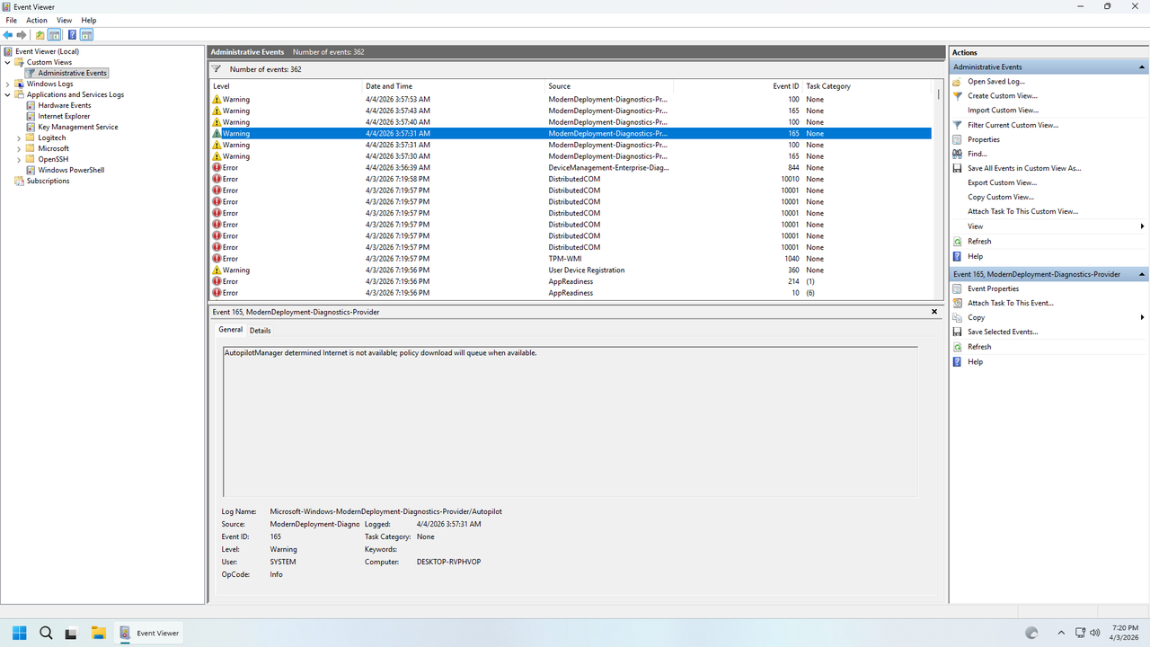Select the Windows PowerShell log in the tree

click(x=71, y=170)
